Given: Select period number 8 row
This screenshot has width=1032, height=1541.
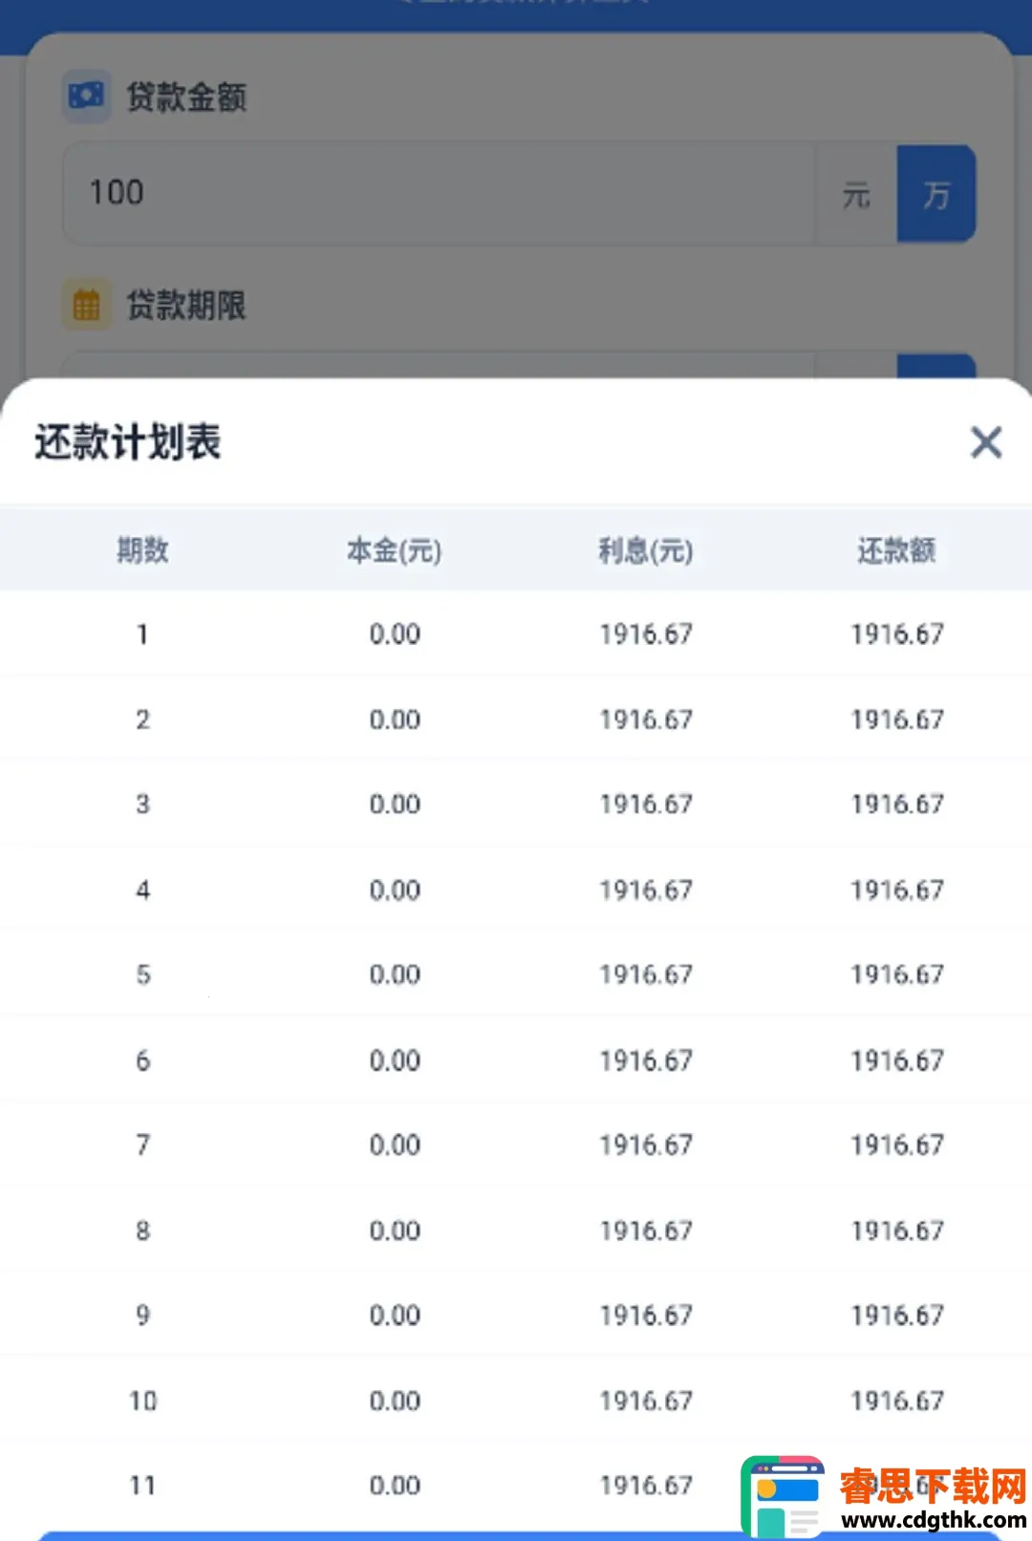Looking at the screenshot, I should coord(516,1231).
